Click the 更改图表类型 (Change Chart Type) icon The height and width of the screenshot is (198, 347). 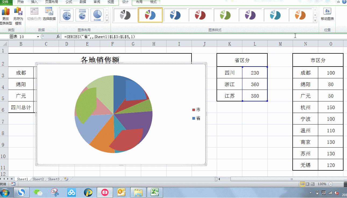[6, 15]
